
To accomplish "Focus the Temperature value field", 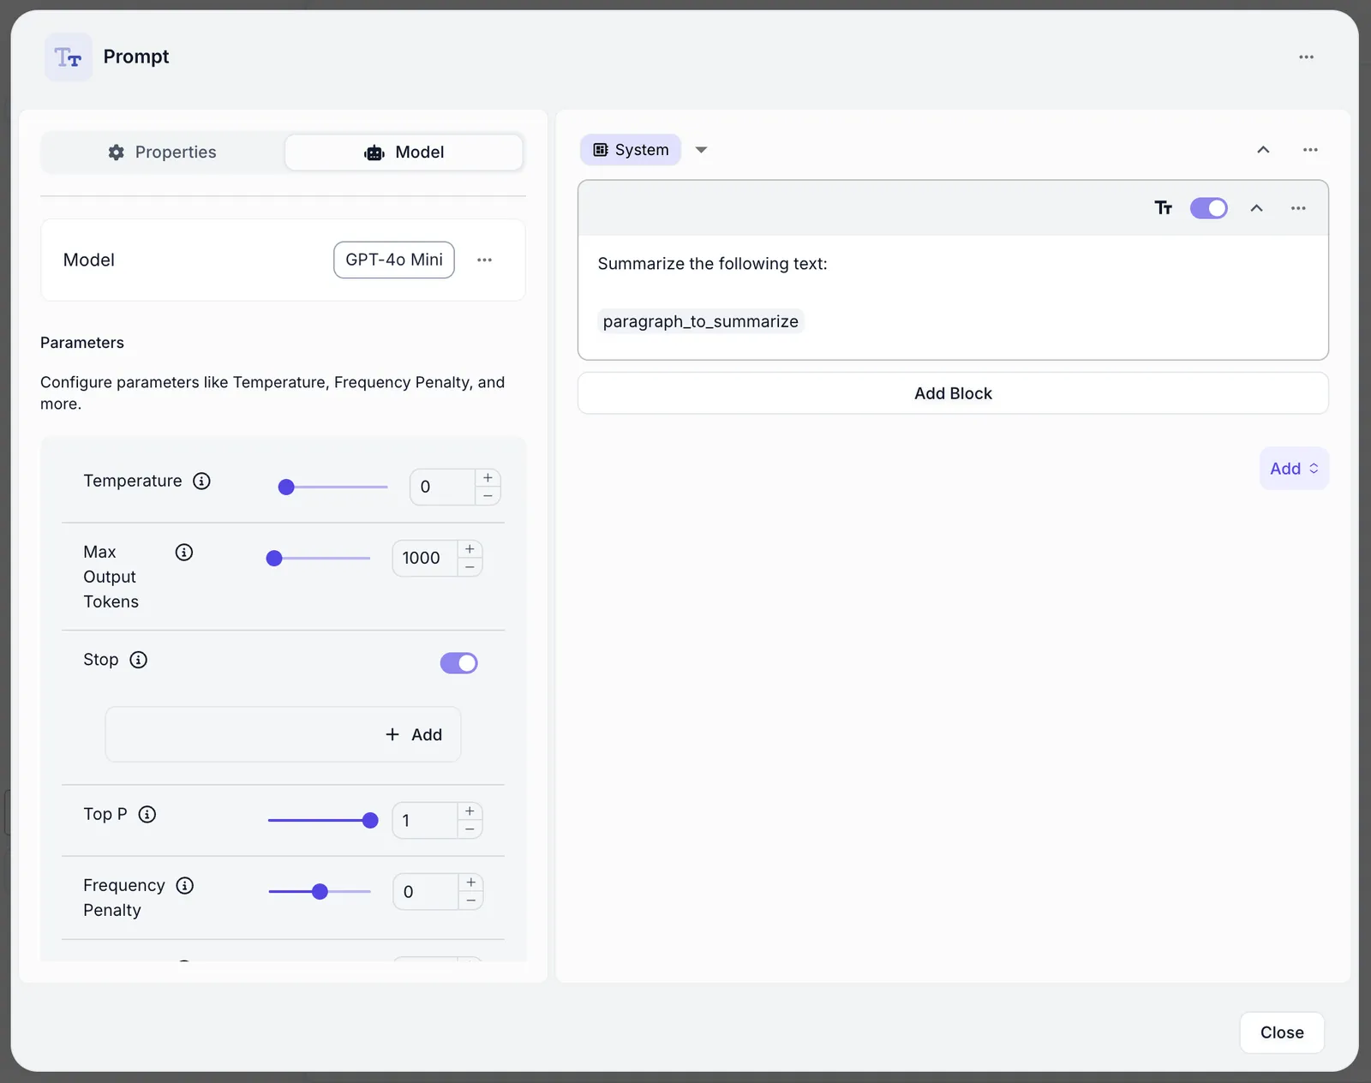I will [442, 487].
